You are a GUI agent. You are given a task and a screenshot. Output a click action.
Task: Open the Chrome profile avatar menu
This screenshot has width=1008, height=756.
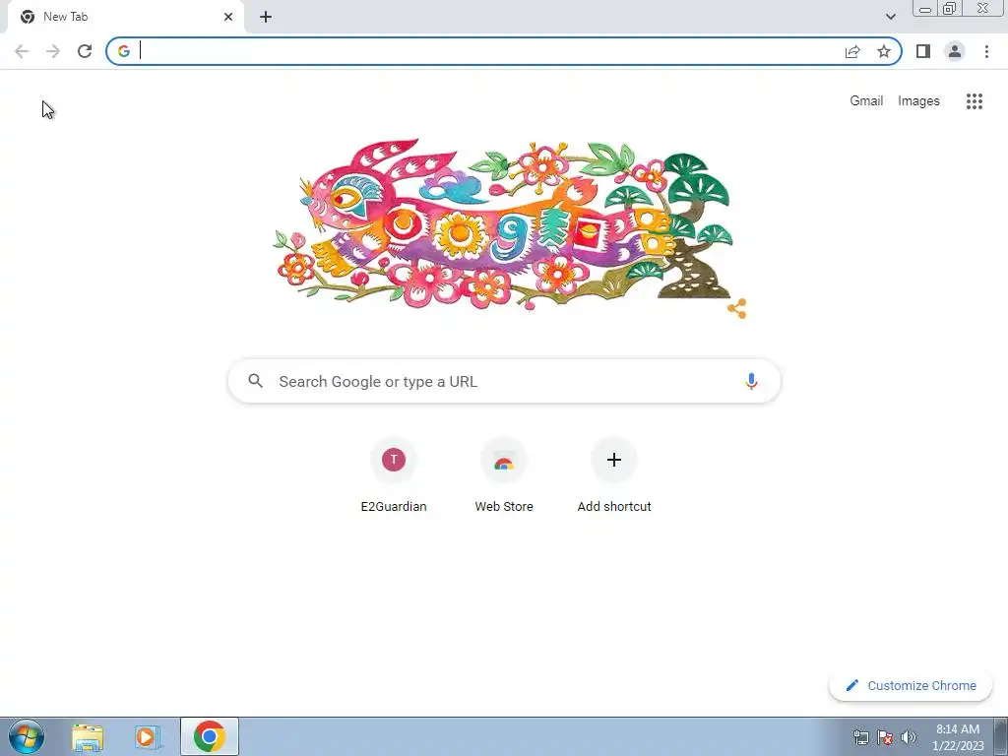pos(955,51)
